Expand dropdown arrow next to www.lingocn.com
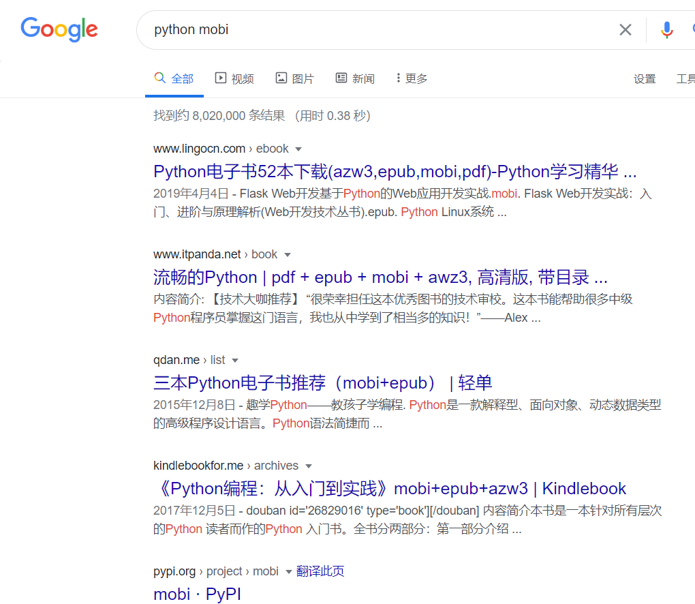Viewport: 695px width, 604px height. point(298,149)
